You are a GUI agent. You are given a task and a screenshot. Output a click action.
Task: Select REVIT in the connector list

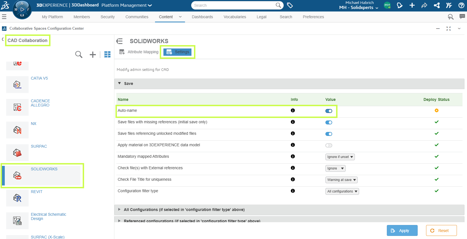click(36, 192)
